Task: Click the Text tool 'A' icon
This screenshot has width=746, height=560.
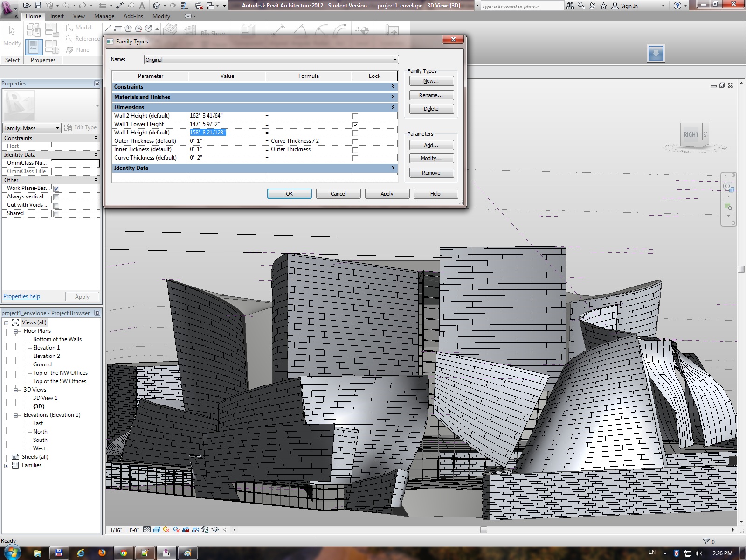Action: tap(142, 6)
